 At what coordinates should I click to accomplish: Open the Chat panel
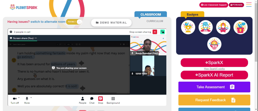(92, 100)
